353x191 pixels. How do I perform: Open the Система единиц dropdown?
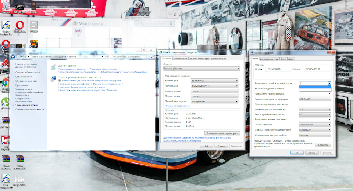coord(314,125)
